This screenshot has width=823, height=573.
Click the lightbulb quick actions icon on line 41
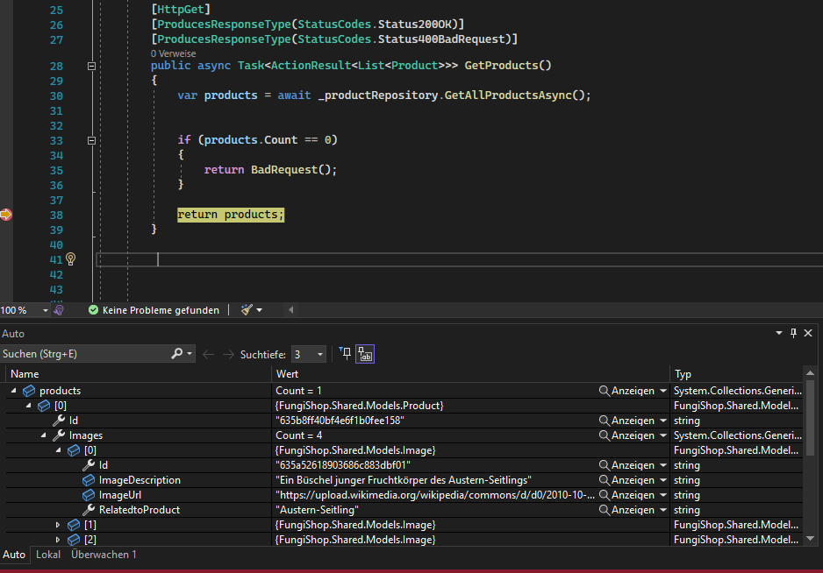coord(71,259)
